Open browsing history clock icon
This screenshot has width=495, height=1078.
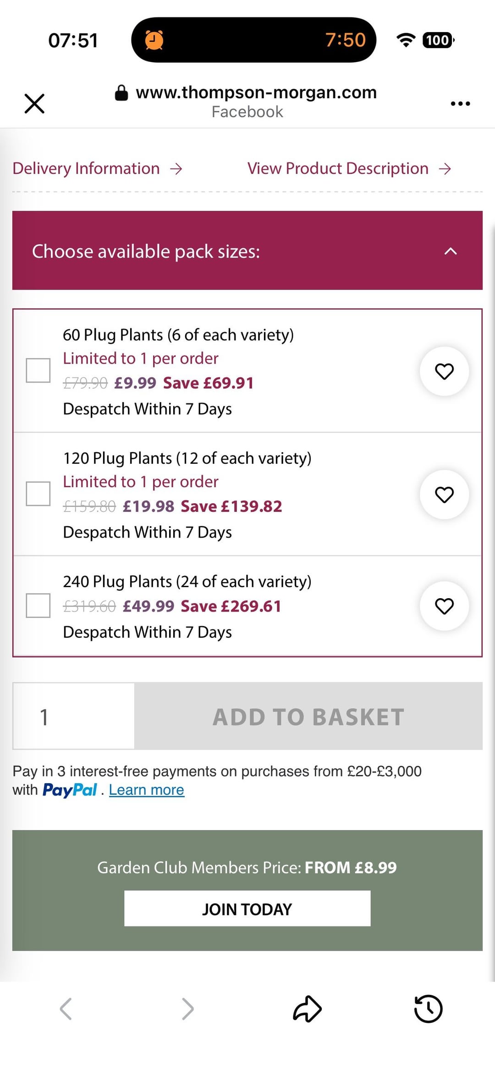tap(428, 1009)
